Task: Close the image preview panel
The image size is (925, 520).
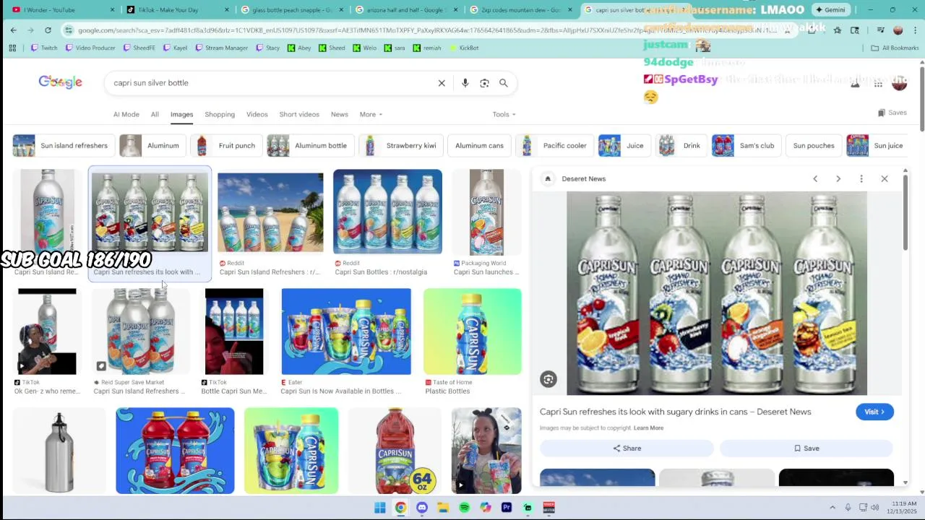Action: click(885, 178)
